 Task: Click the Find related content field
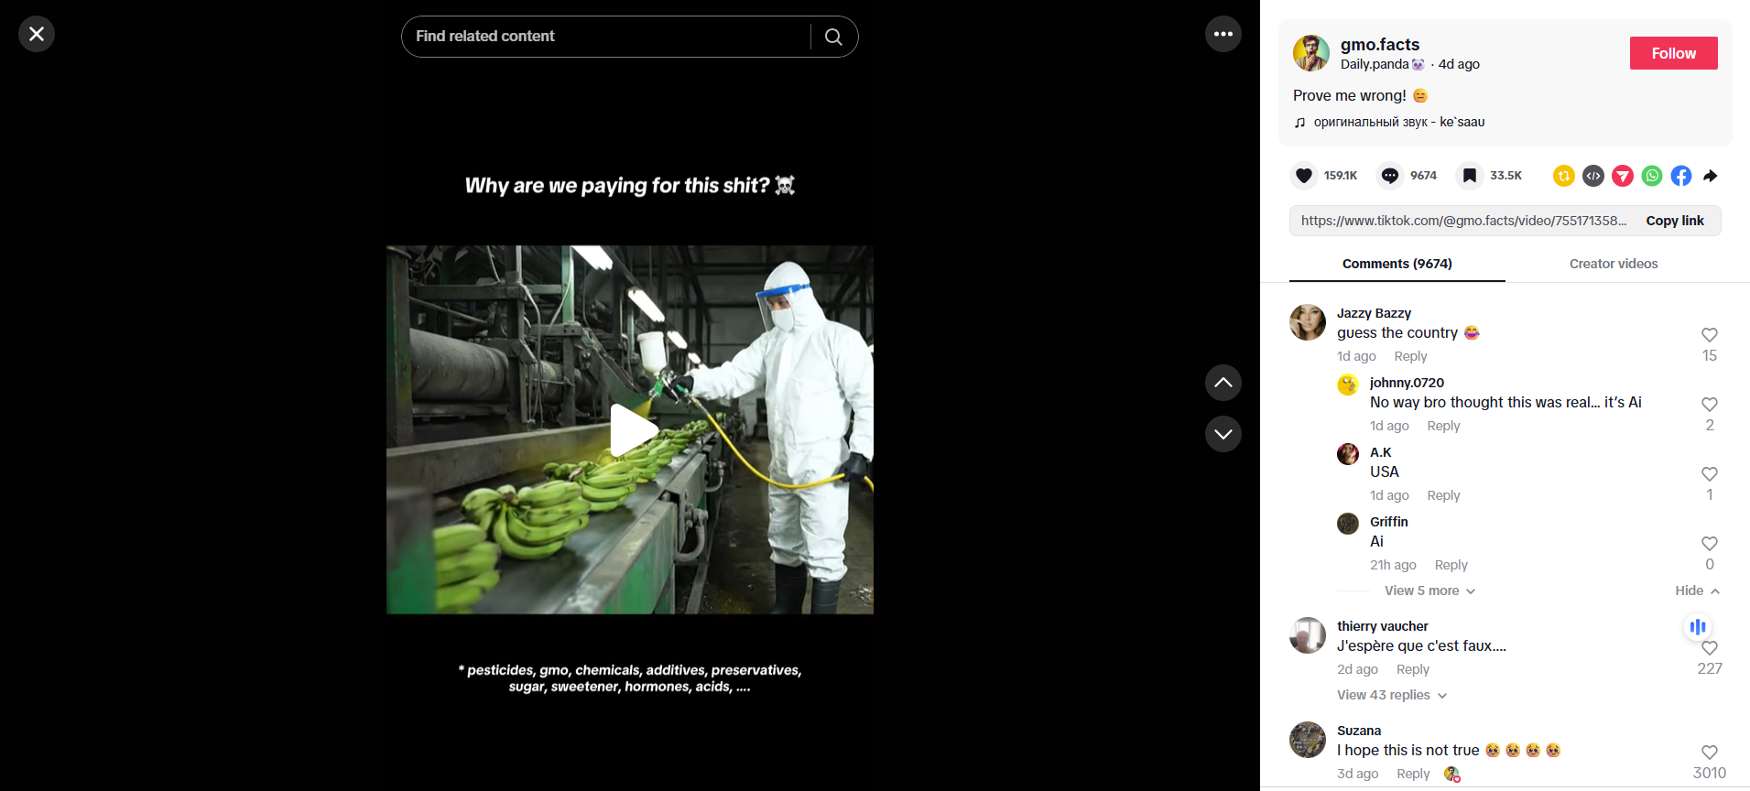tap(606, 37)
